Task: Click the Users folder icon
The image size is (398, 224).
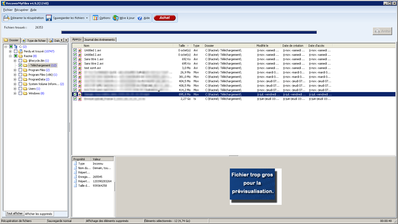Action: point(25,89)
